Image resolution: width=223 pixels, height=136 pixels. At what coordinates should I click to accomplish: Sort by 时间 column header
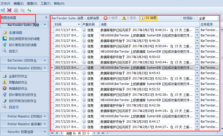coord(67,24)
